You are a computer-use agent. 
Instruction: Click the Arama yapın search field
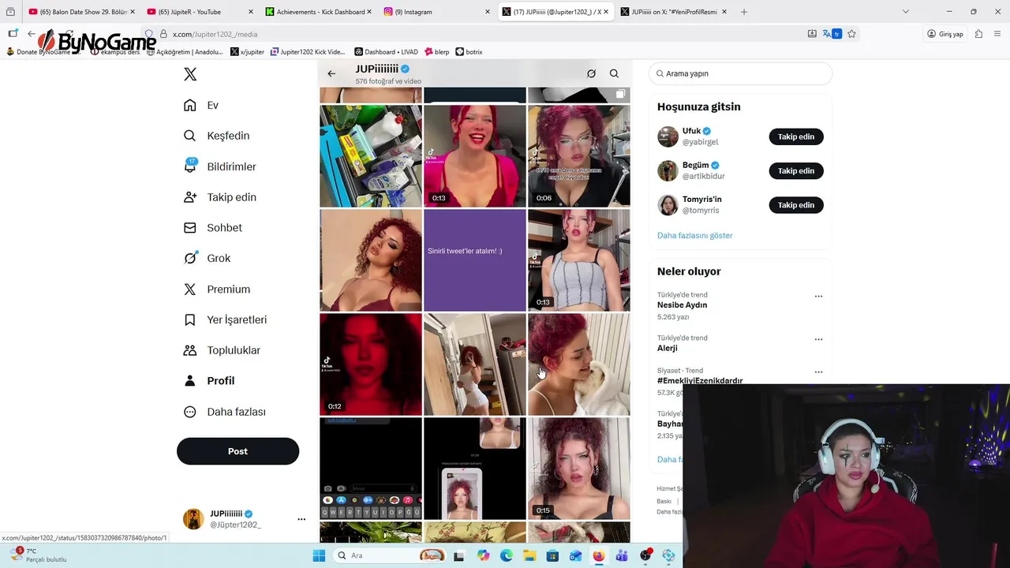(x=740, y=73)
